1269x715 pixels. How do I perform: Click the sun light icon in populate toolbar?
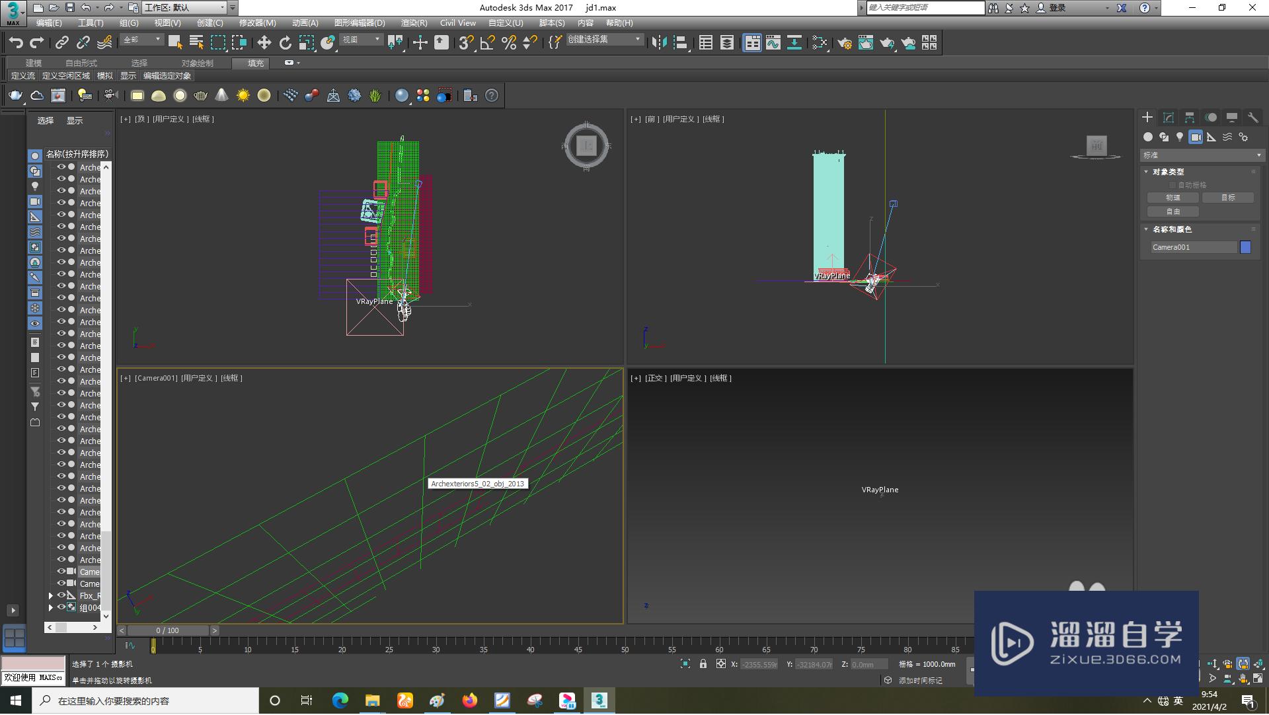[243, 96]
